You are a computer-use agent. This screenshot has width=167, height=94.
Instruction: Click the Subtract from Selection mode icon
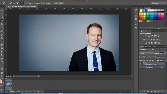17,3
